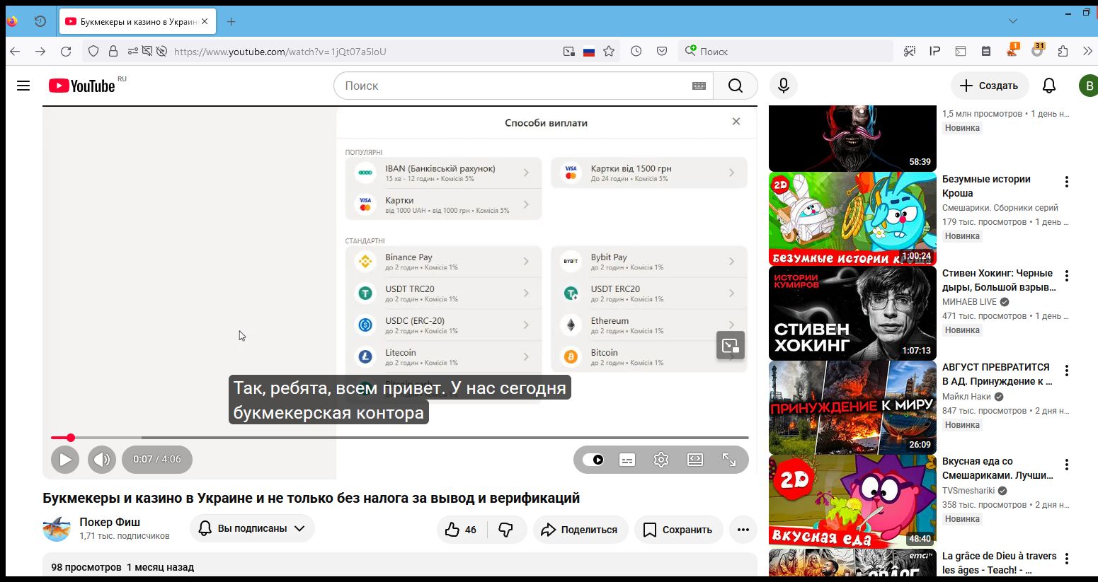The image size is (1098, 582).
Task: Toggle the autoplay switch
Action: [x=593, y=460]
